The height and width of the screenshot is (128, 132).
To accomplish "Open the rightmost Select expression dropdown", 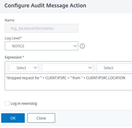I will (x=114, y=68).
